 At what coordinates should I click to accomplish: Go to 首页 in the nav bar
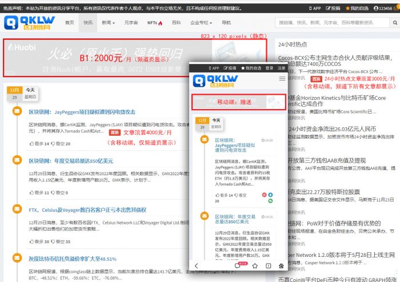click(69, 23)
